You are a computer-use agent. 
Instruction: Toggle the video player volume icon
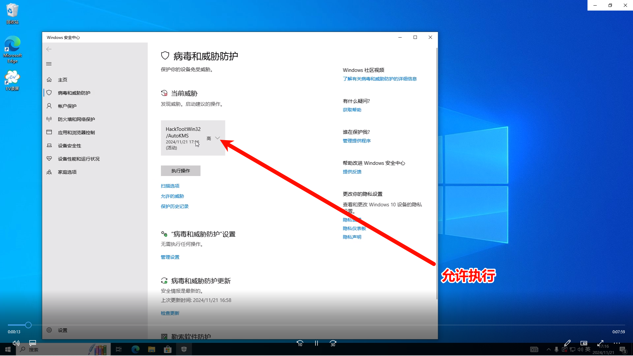click(16, 343)
